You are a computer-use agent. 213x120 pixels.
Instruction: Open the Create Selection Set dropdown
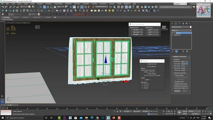[x=102, y=7]
